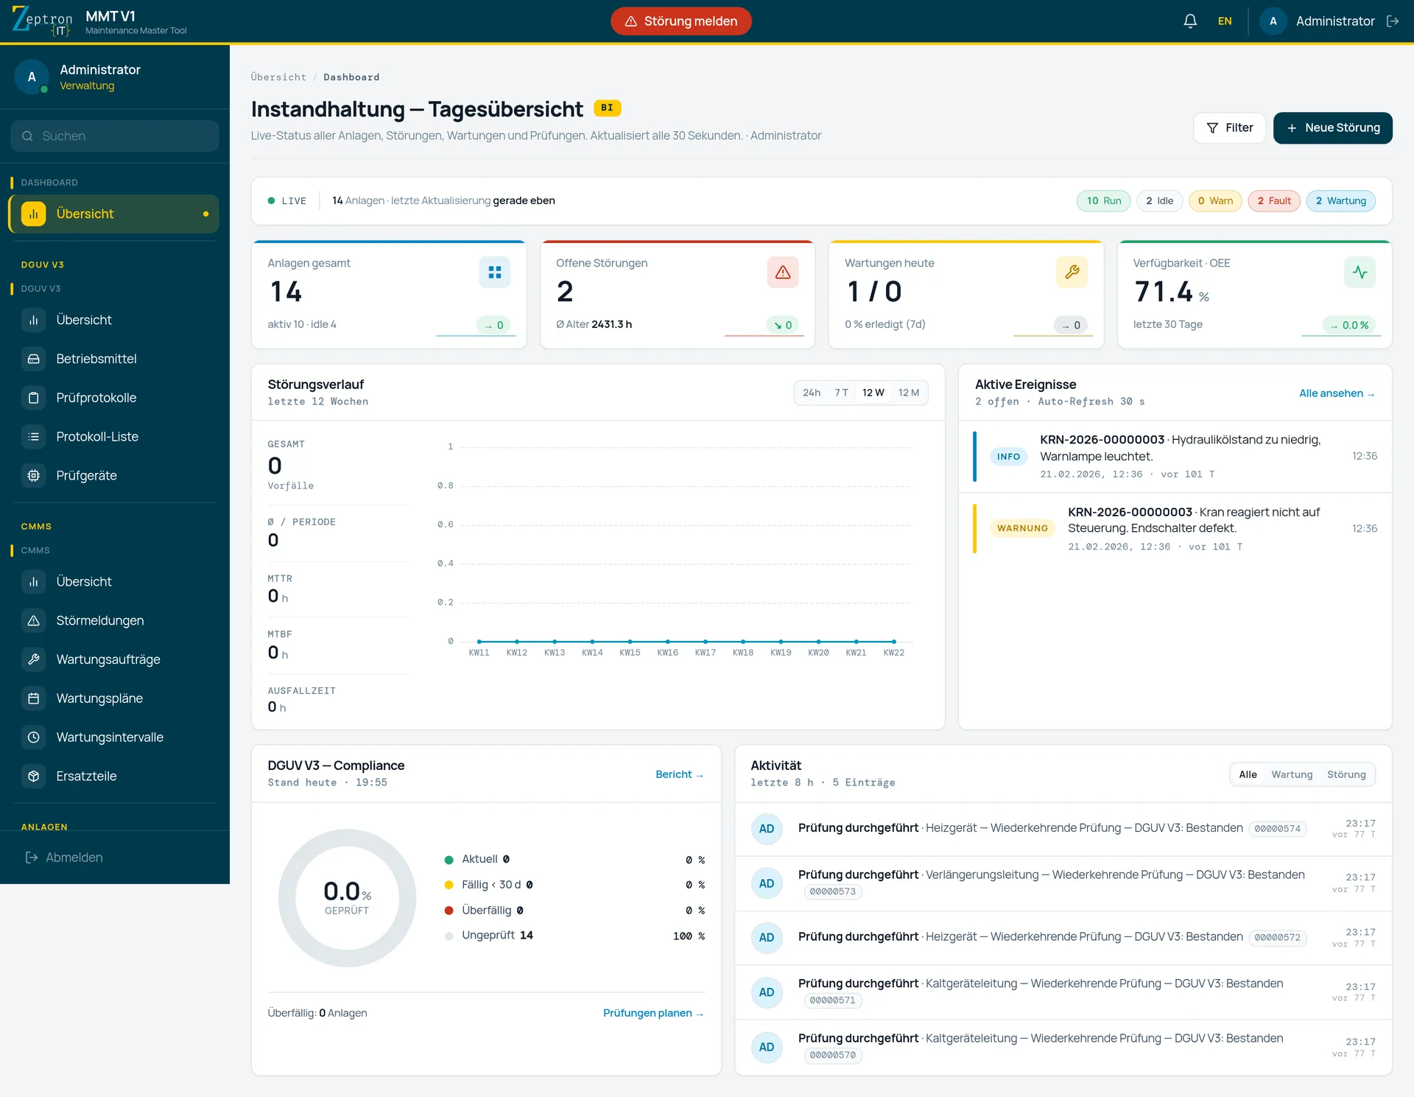The image size is (1414, 1097).
Task: Click the Wartungsintervalle clock icon
Action: pos(34,737)
